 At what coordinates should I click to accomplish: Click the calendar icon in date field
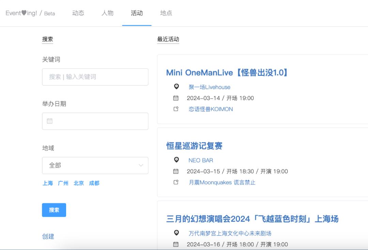click(50, 121)
